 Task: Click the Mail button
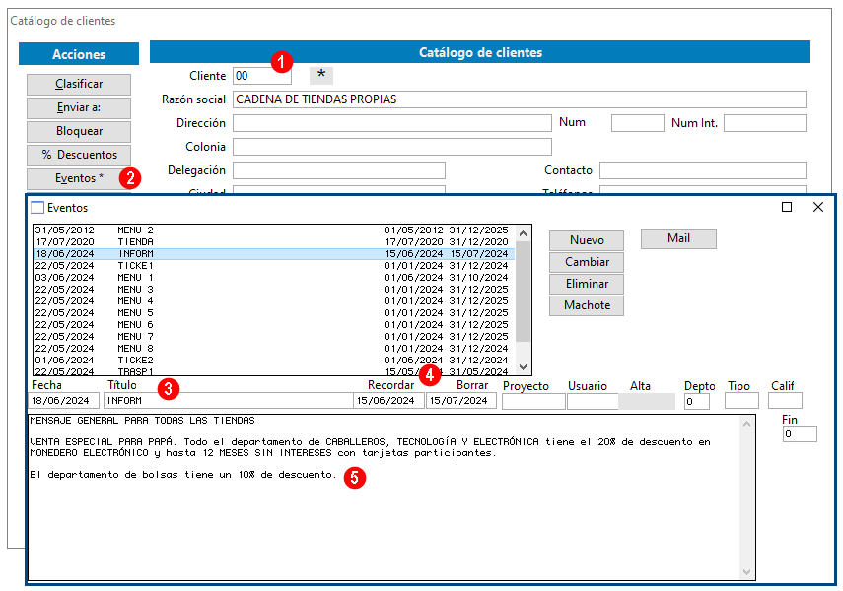(x=678, y=238)
